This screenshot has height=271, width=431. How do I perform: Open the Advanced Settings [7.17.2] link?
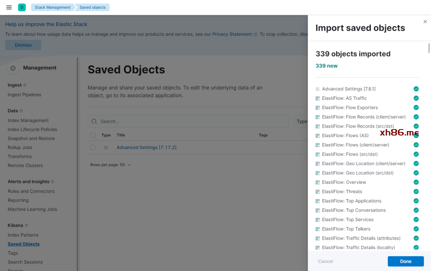coord(146,147)
